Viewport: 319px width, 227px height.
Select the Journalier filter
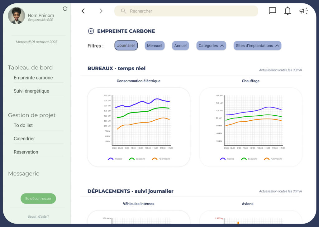(x=126, y=46)
